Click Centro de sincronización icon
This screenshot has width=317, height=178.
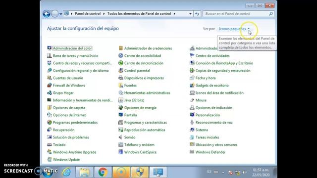coord(121,63)
